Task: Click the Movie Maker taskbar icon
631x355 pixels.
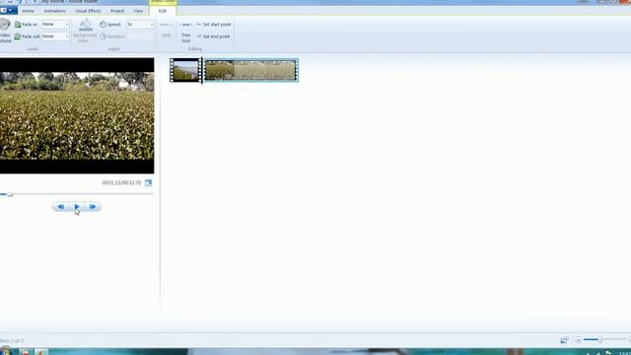Action: [40, 352]
